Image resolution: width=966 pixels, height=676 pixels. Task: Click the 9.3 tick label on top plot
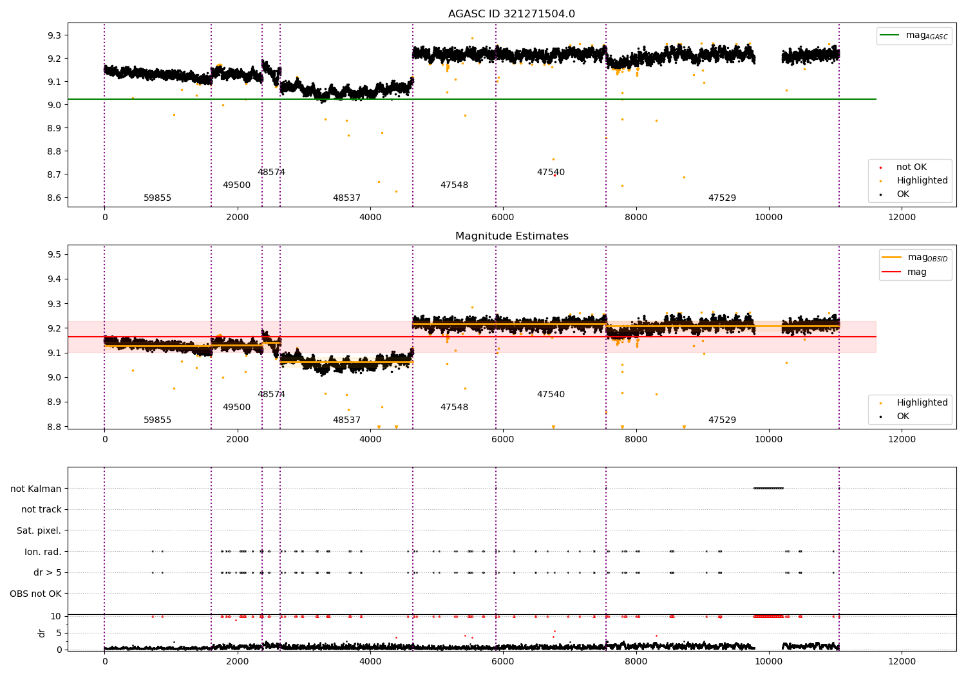tap(55, 35)
